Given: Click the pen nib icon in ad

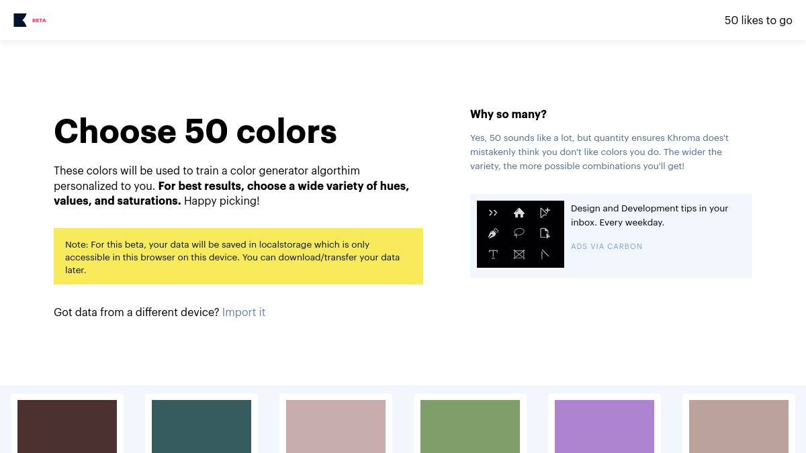Looking at the screenshot, I should (x=493, y=234).
